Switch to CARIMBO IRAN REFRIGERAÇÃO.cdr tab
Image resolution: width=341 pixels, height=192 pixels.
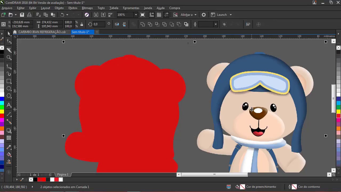[x=42, y=32]
